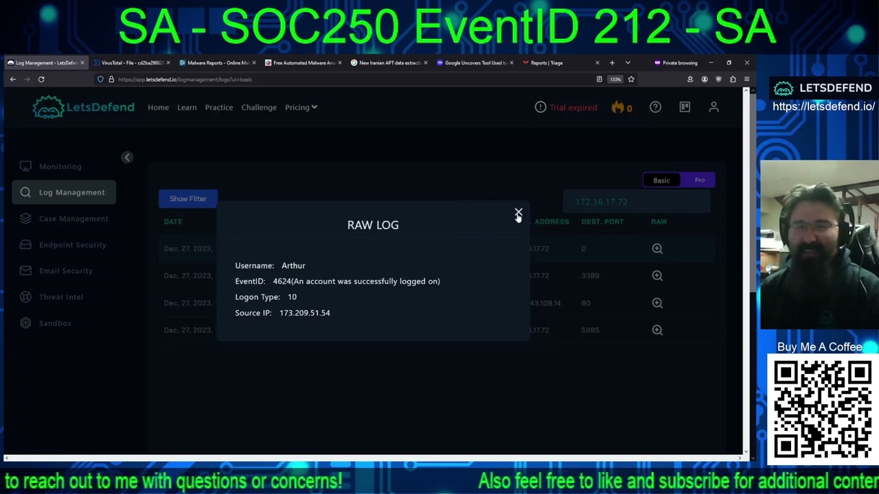View raw log for port 0 row
Screen dimensions: 879x494
tap(657, 249)
